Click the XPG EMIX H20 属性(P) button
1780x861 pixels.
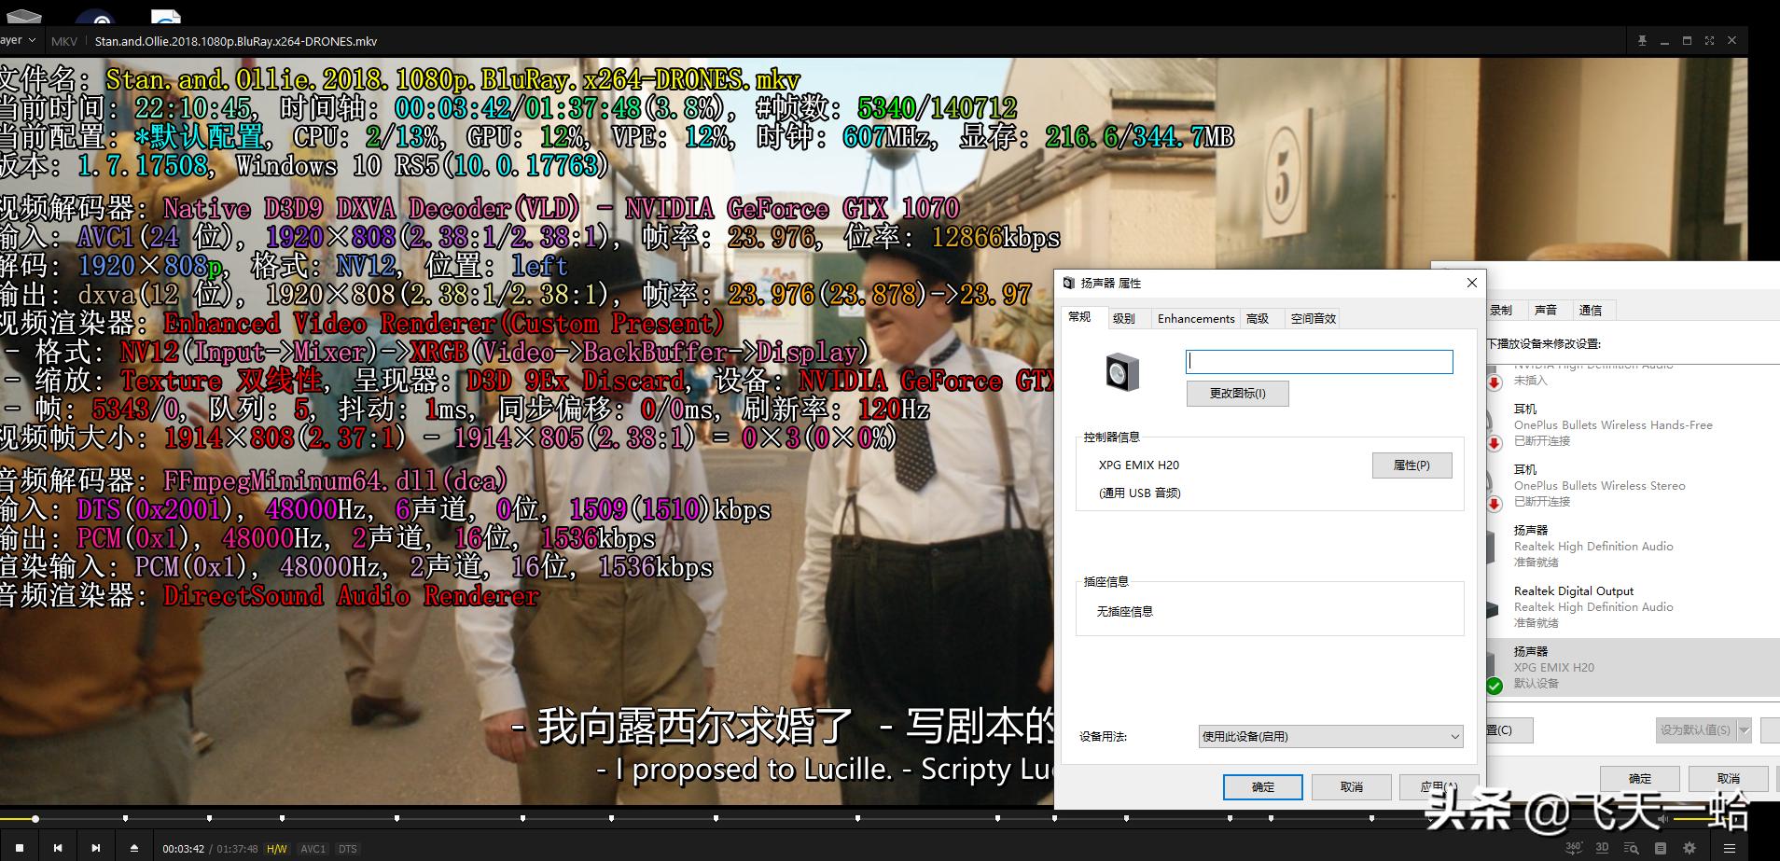coord(1411,465)
